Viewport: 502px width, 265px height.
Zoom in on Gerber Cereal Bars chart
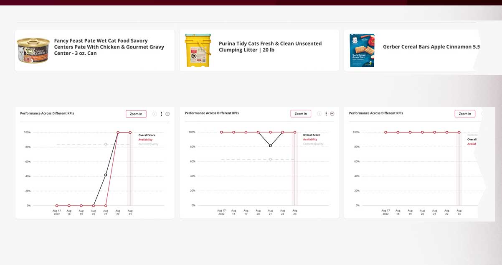(465, 114)
